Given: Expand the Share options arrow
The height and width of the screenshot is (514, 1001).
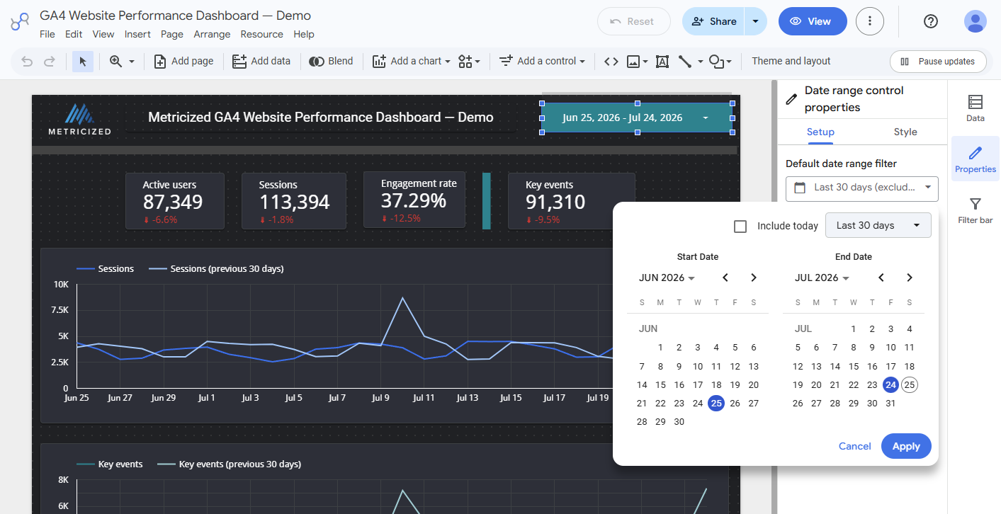Looking at the screenshot, I should coord(756,21).
